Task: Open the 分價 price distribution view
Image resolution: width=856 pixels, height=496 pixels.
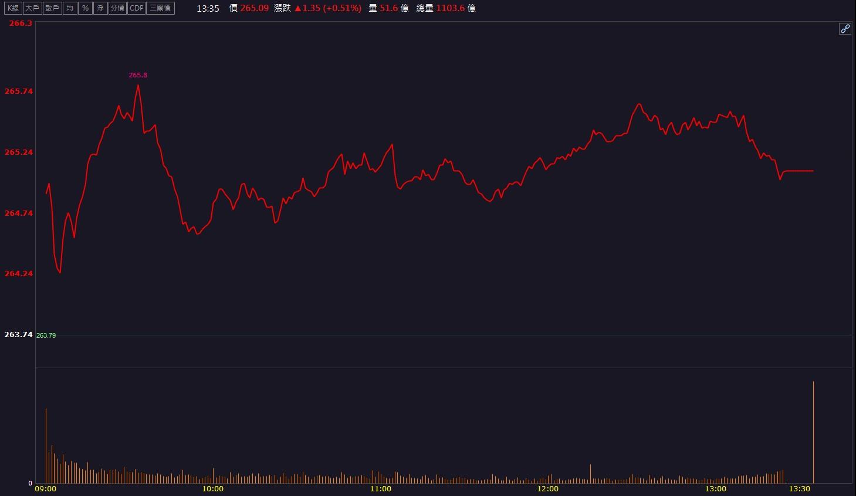Action: tap(117, 8)
